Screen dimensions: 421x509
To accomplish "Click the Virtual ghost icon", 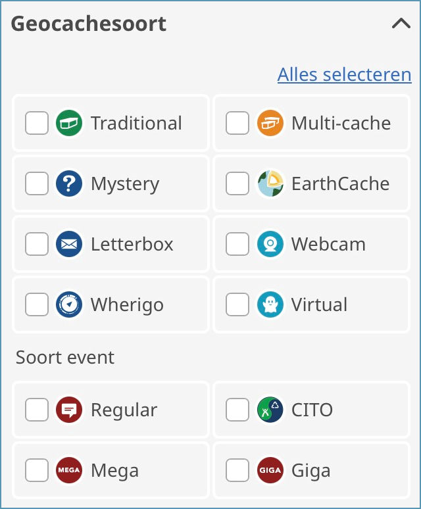I will coord(270,304).
